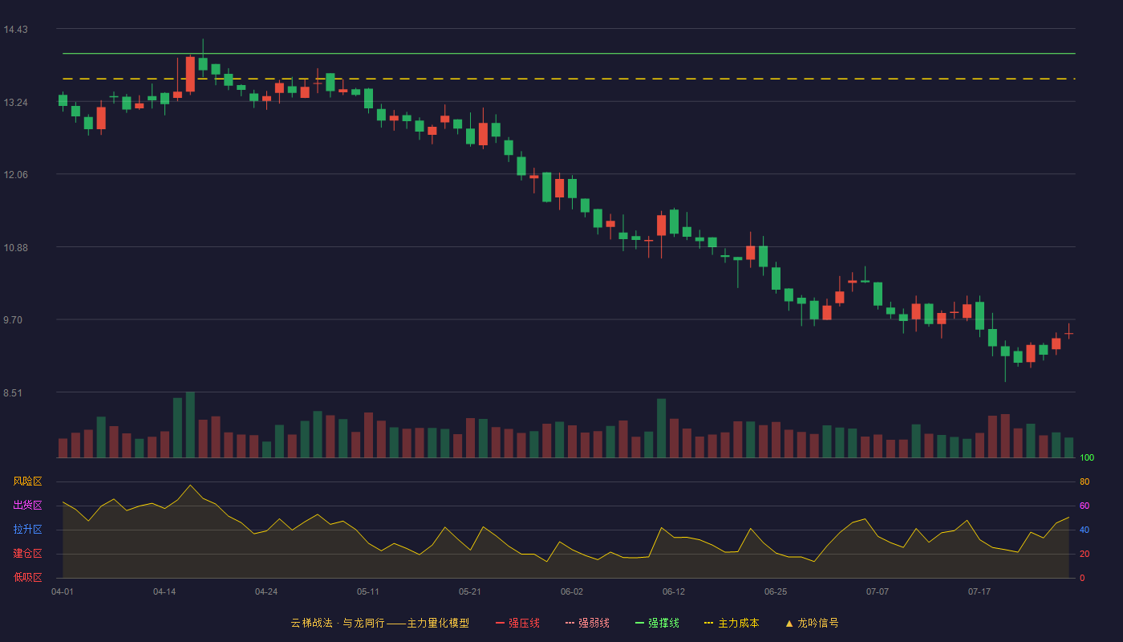This screenshot has width=1123, height=642.
Task: Click the 100 indicator scale label
Action: click(x=1087, y=458)
